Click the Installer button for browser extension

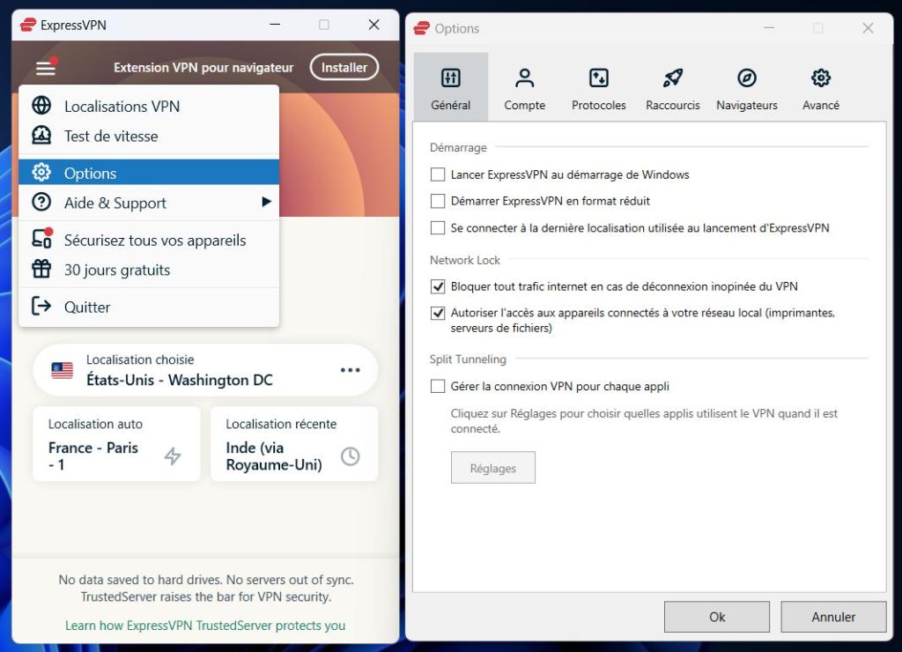click(x=344, y=67)
